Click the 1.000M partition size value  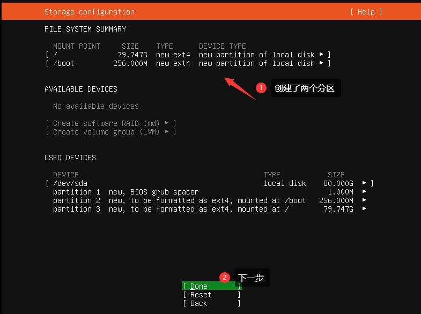[x=341, y=192]
